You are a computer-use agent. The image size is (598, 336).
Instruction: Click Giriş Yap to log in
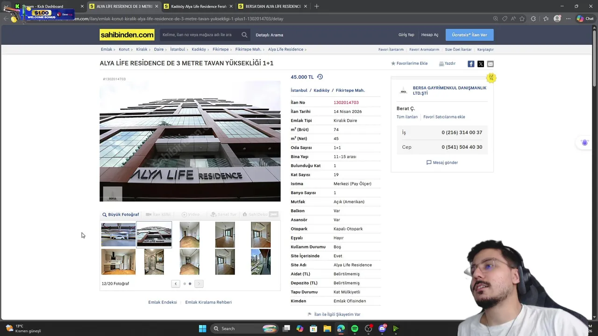pos(406,35)
